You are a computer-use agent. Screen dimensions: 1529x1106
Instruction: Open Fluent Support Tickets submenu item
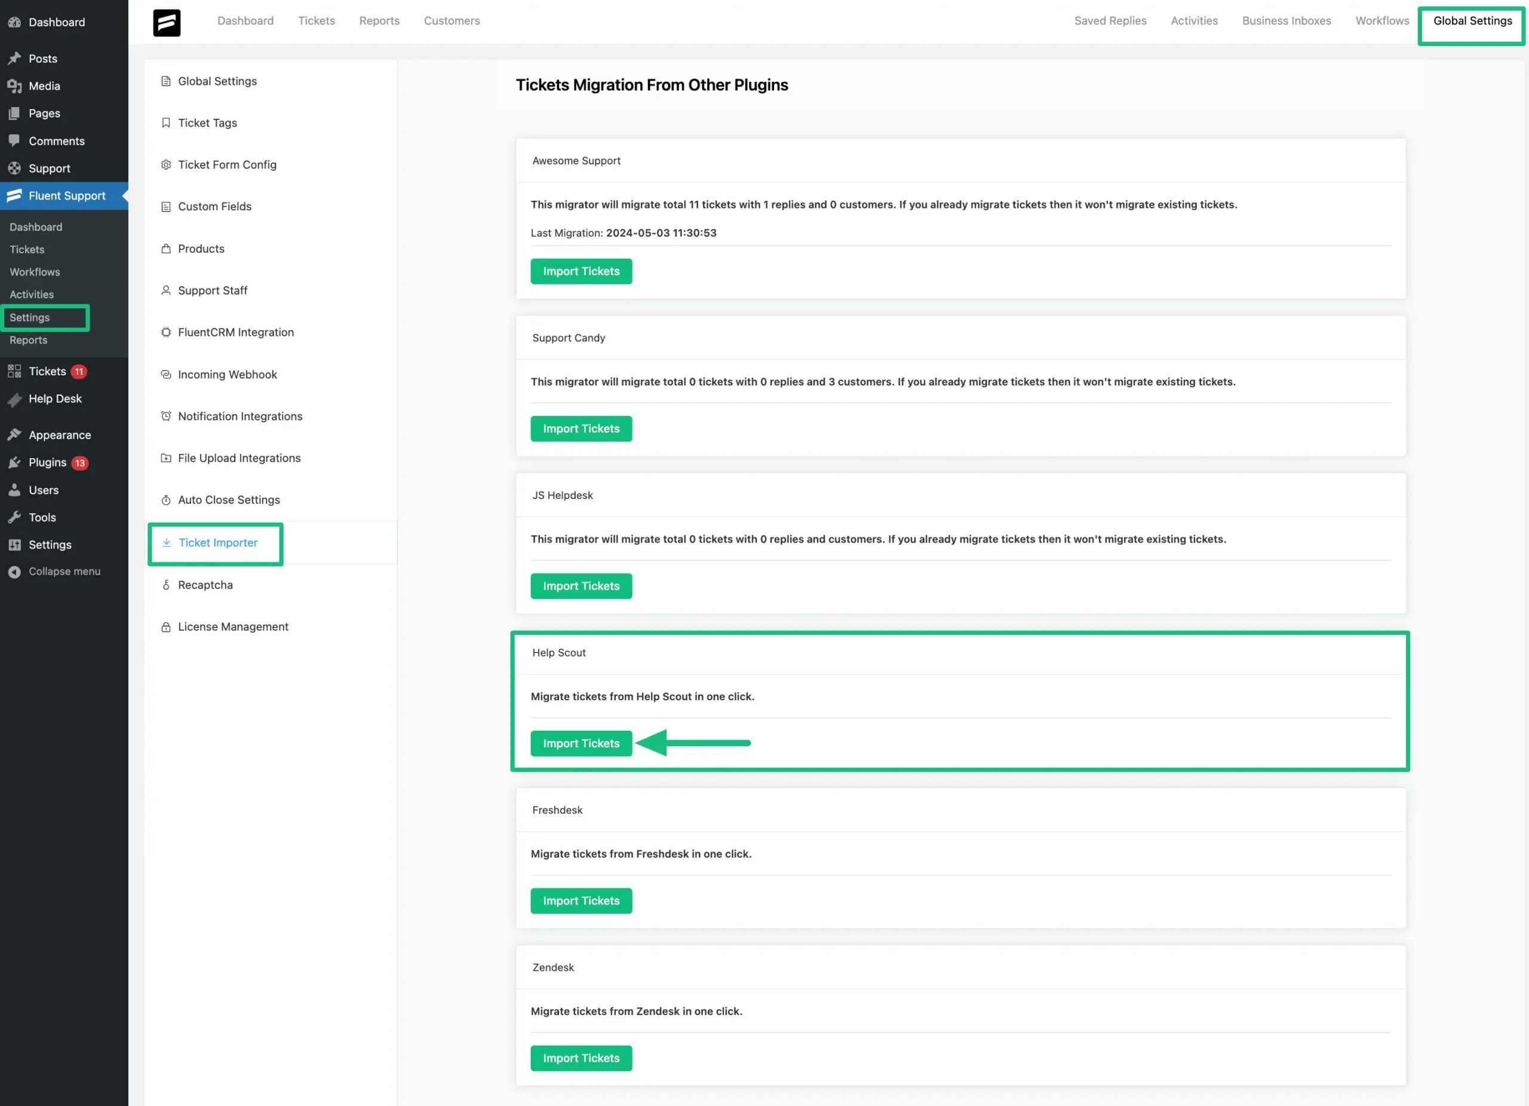pyautogui.click(x=27, y=250)
